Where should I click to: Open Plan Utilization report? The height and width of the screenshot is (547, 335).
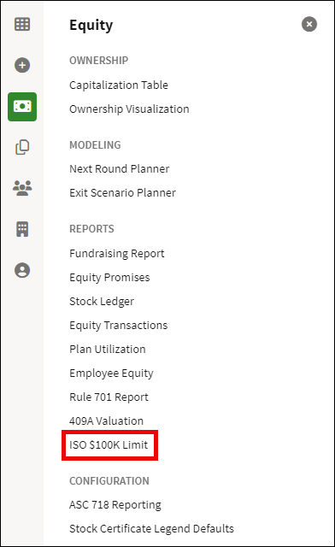[108, 350]
